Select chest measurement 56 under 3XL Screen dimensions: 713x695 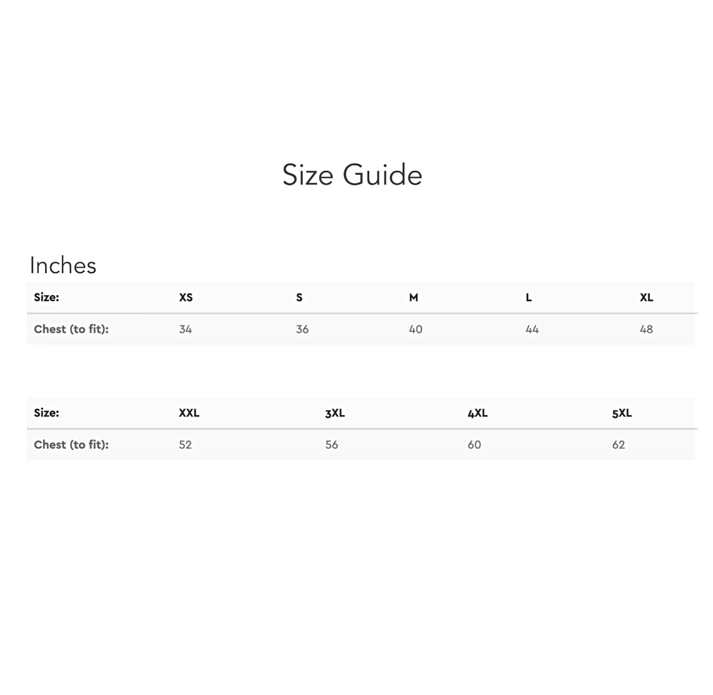[x=331, y=445]
